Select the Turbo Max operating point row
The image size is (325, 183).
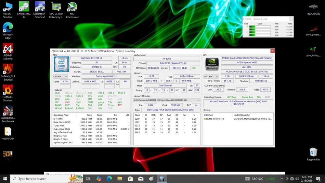pos(91,125)
